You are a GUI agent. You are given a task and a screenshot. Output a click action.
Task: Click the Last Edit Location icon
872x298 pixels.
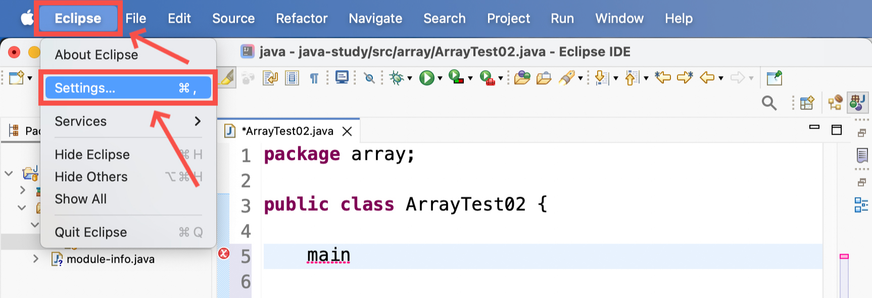[x=662, y=77]
